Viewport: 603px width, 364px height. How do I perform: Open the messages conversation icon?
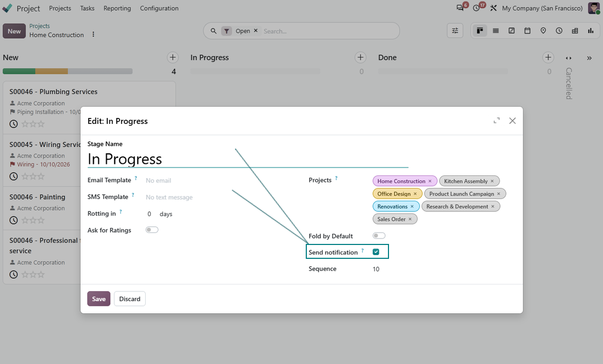pos(460,8)
